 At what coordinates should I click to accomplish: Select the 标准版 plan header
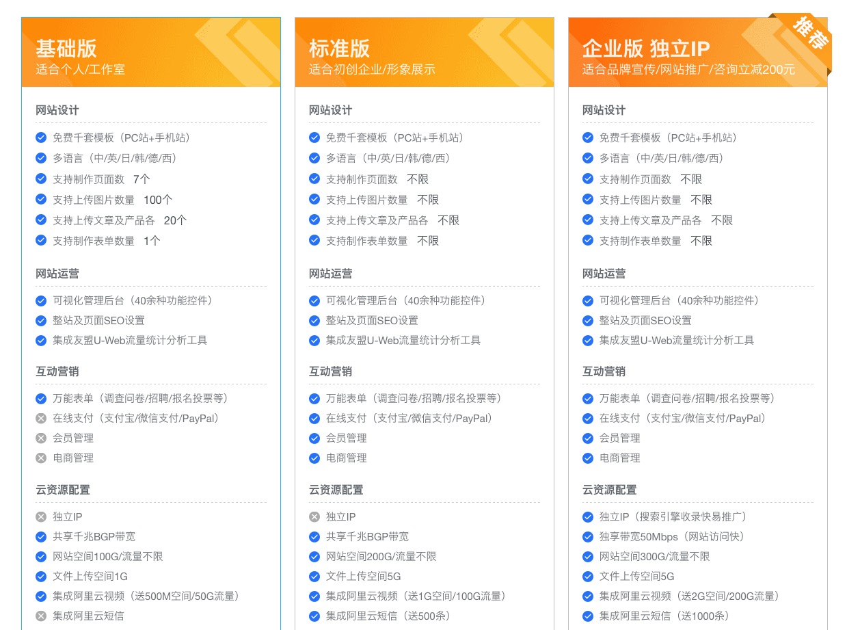pyautogui.click(x=425, y=52)
